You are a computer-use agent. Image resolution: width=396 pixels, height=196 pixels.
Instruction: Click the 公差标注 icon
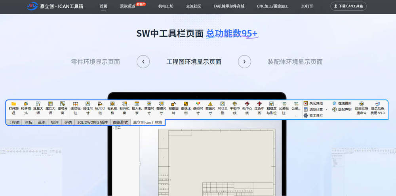284,104
